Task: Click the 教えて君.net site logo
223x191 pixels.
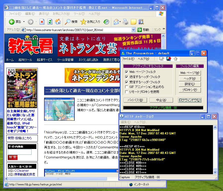Action: pos(30,45)
